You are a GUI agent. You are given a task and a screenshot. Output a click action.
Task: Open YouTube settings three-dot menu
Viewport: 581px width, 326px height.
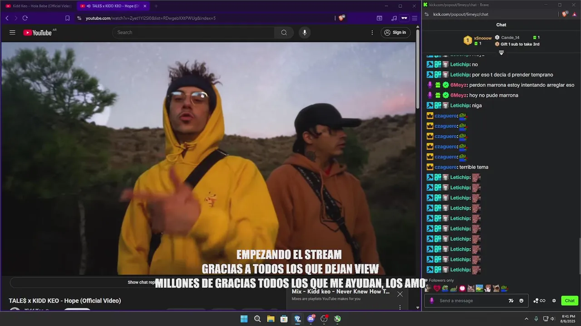[x=372, y=33]
